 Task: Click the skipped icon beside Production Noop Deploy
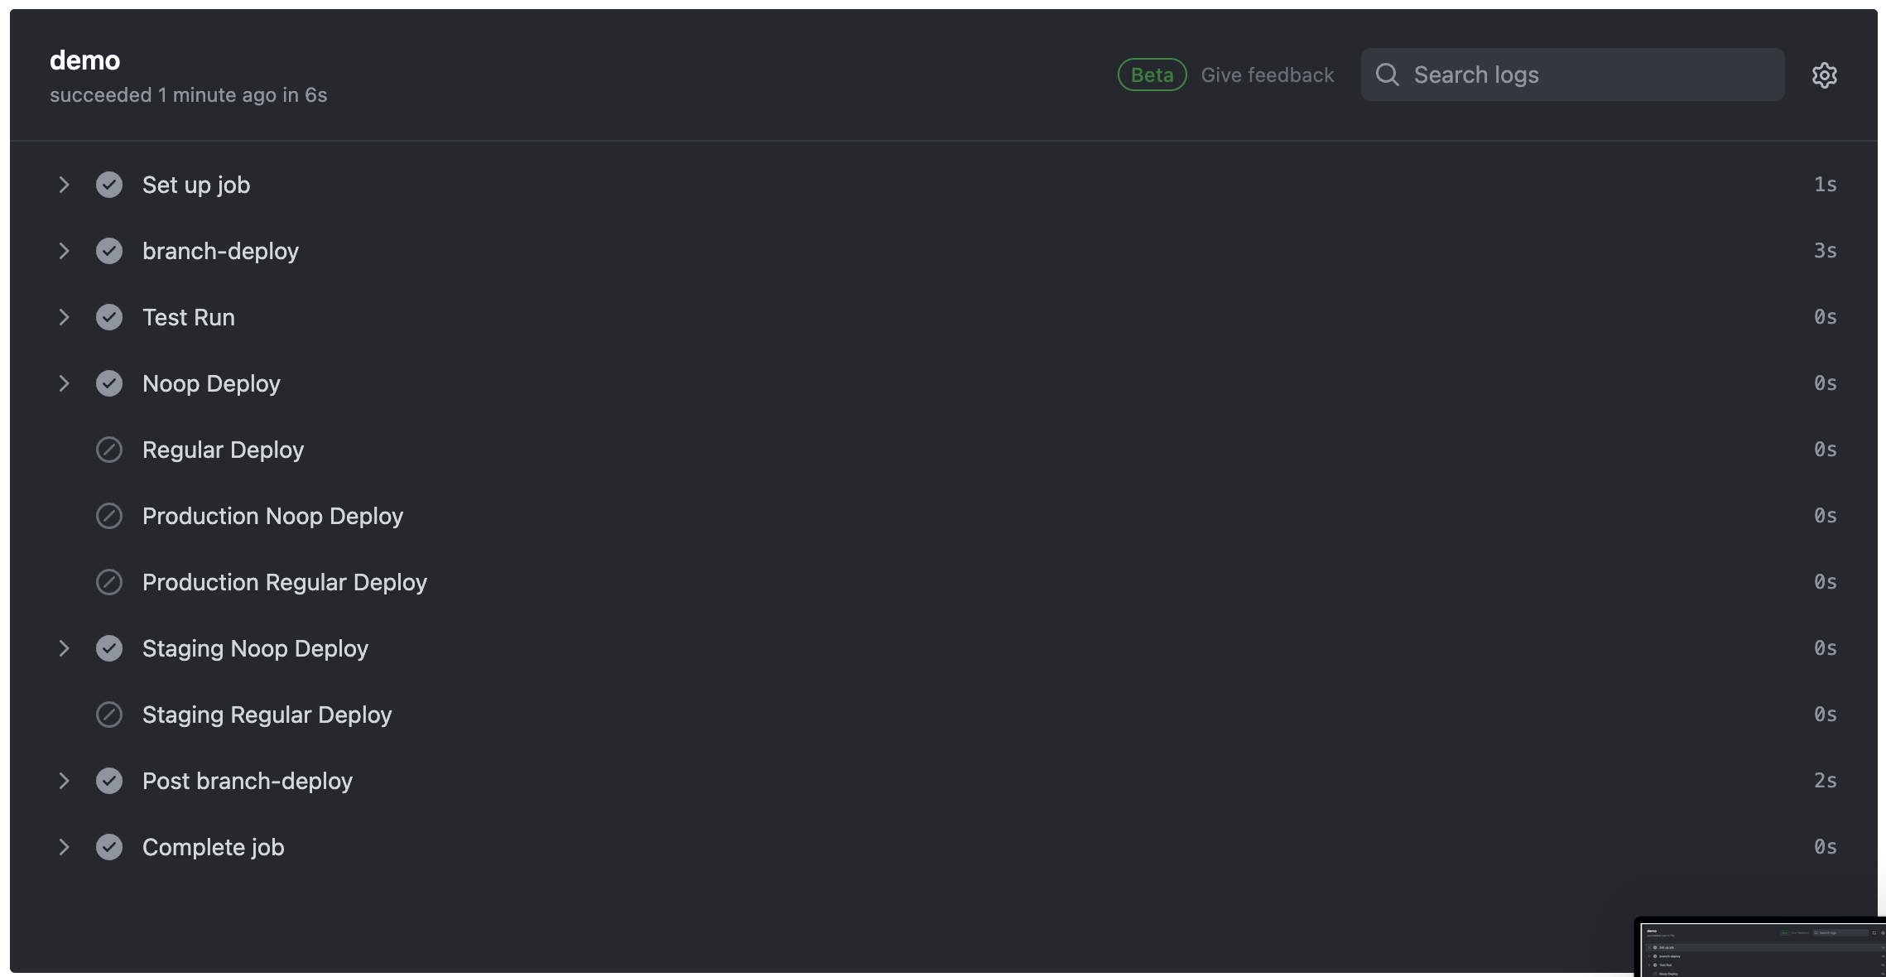click(109, 516)
